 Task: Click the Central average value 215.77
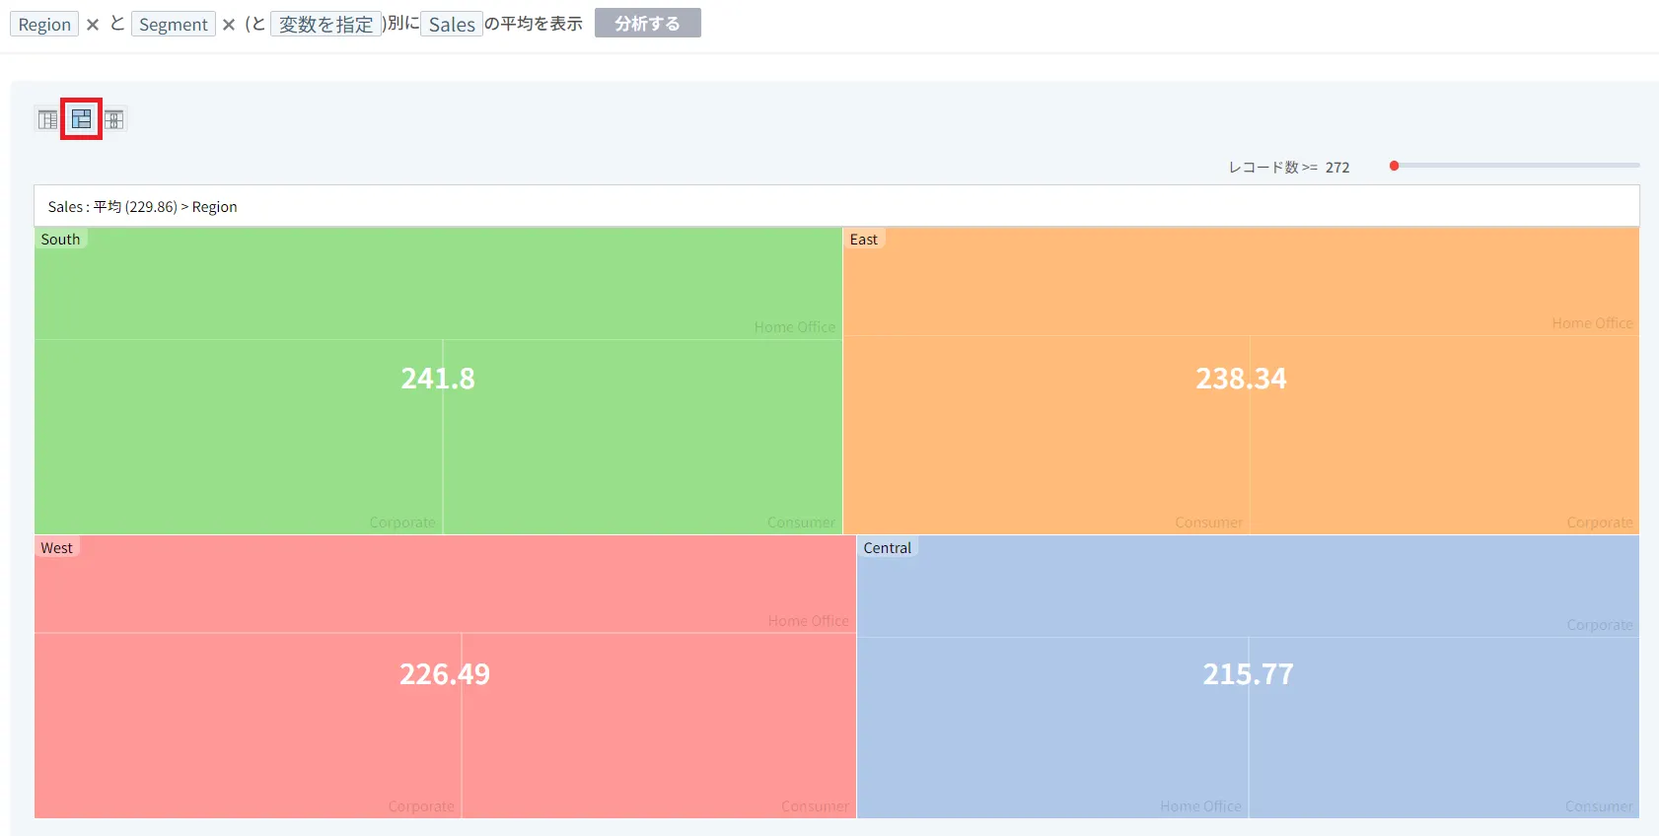tap(1248, 674)
